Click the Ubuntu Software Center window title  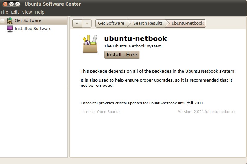click(53, 4)
